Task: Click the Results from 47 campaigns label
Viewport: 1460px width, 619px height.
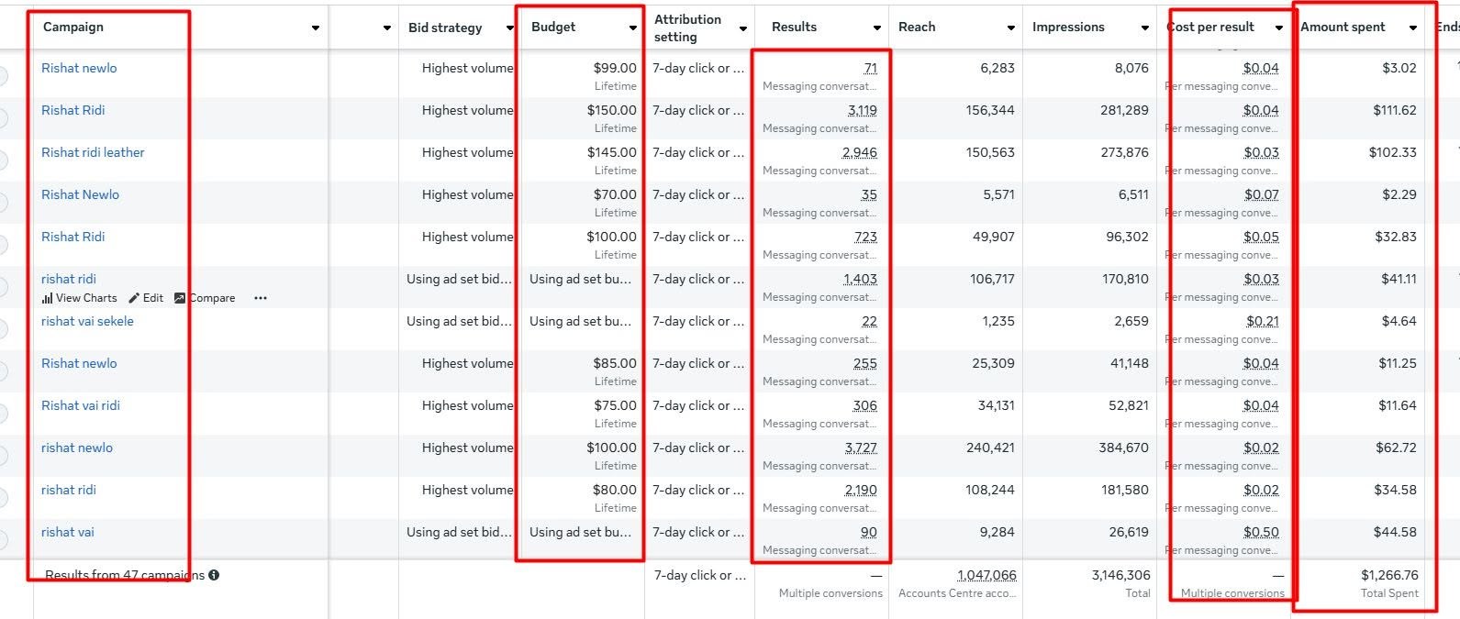Action: coord(125,575)
